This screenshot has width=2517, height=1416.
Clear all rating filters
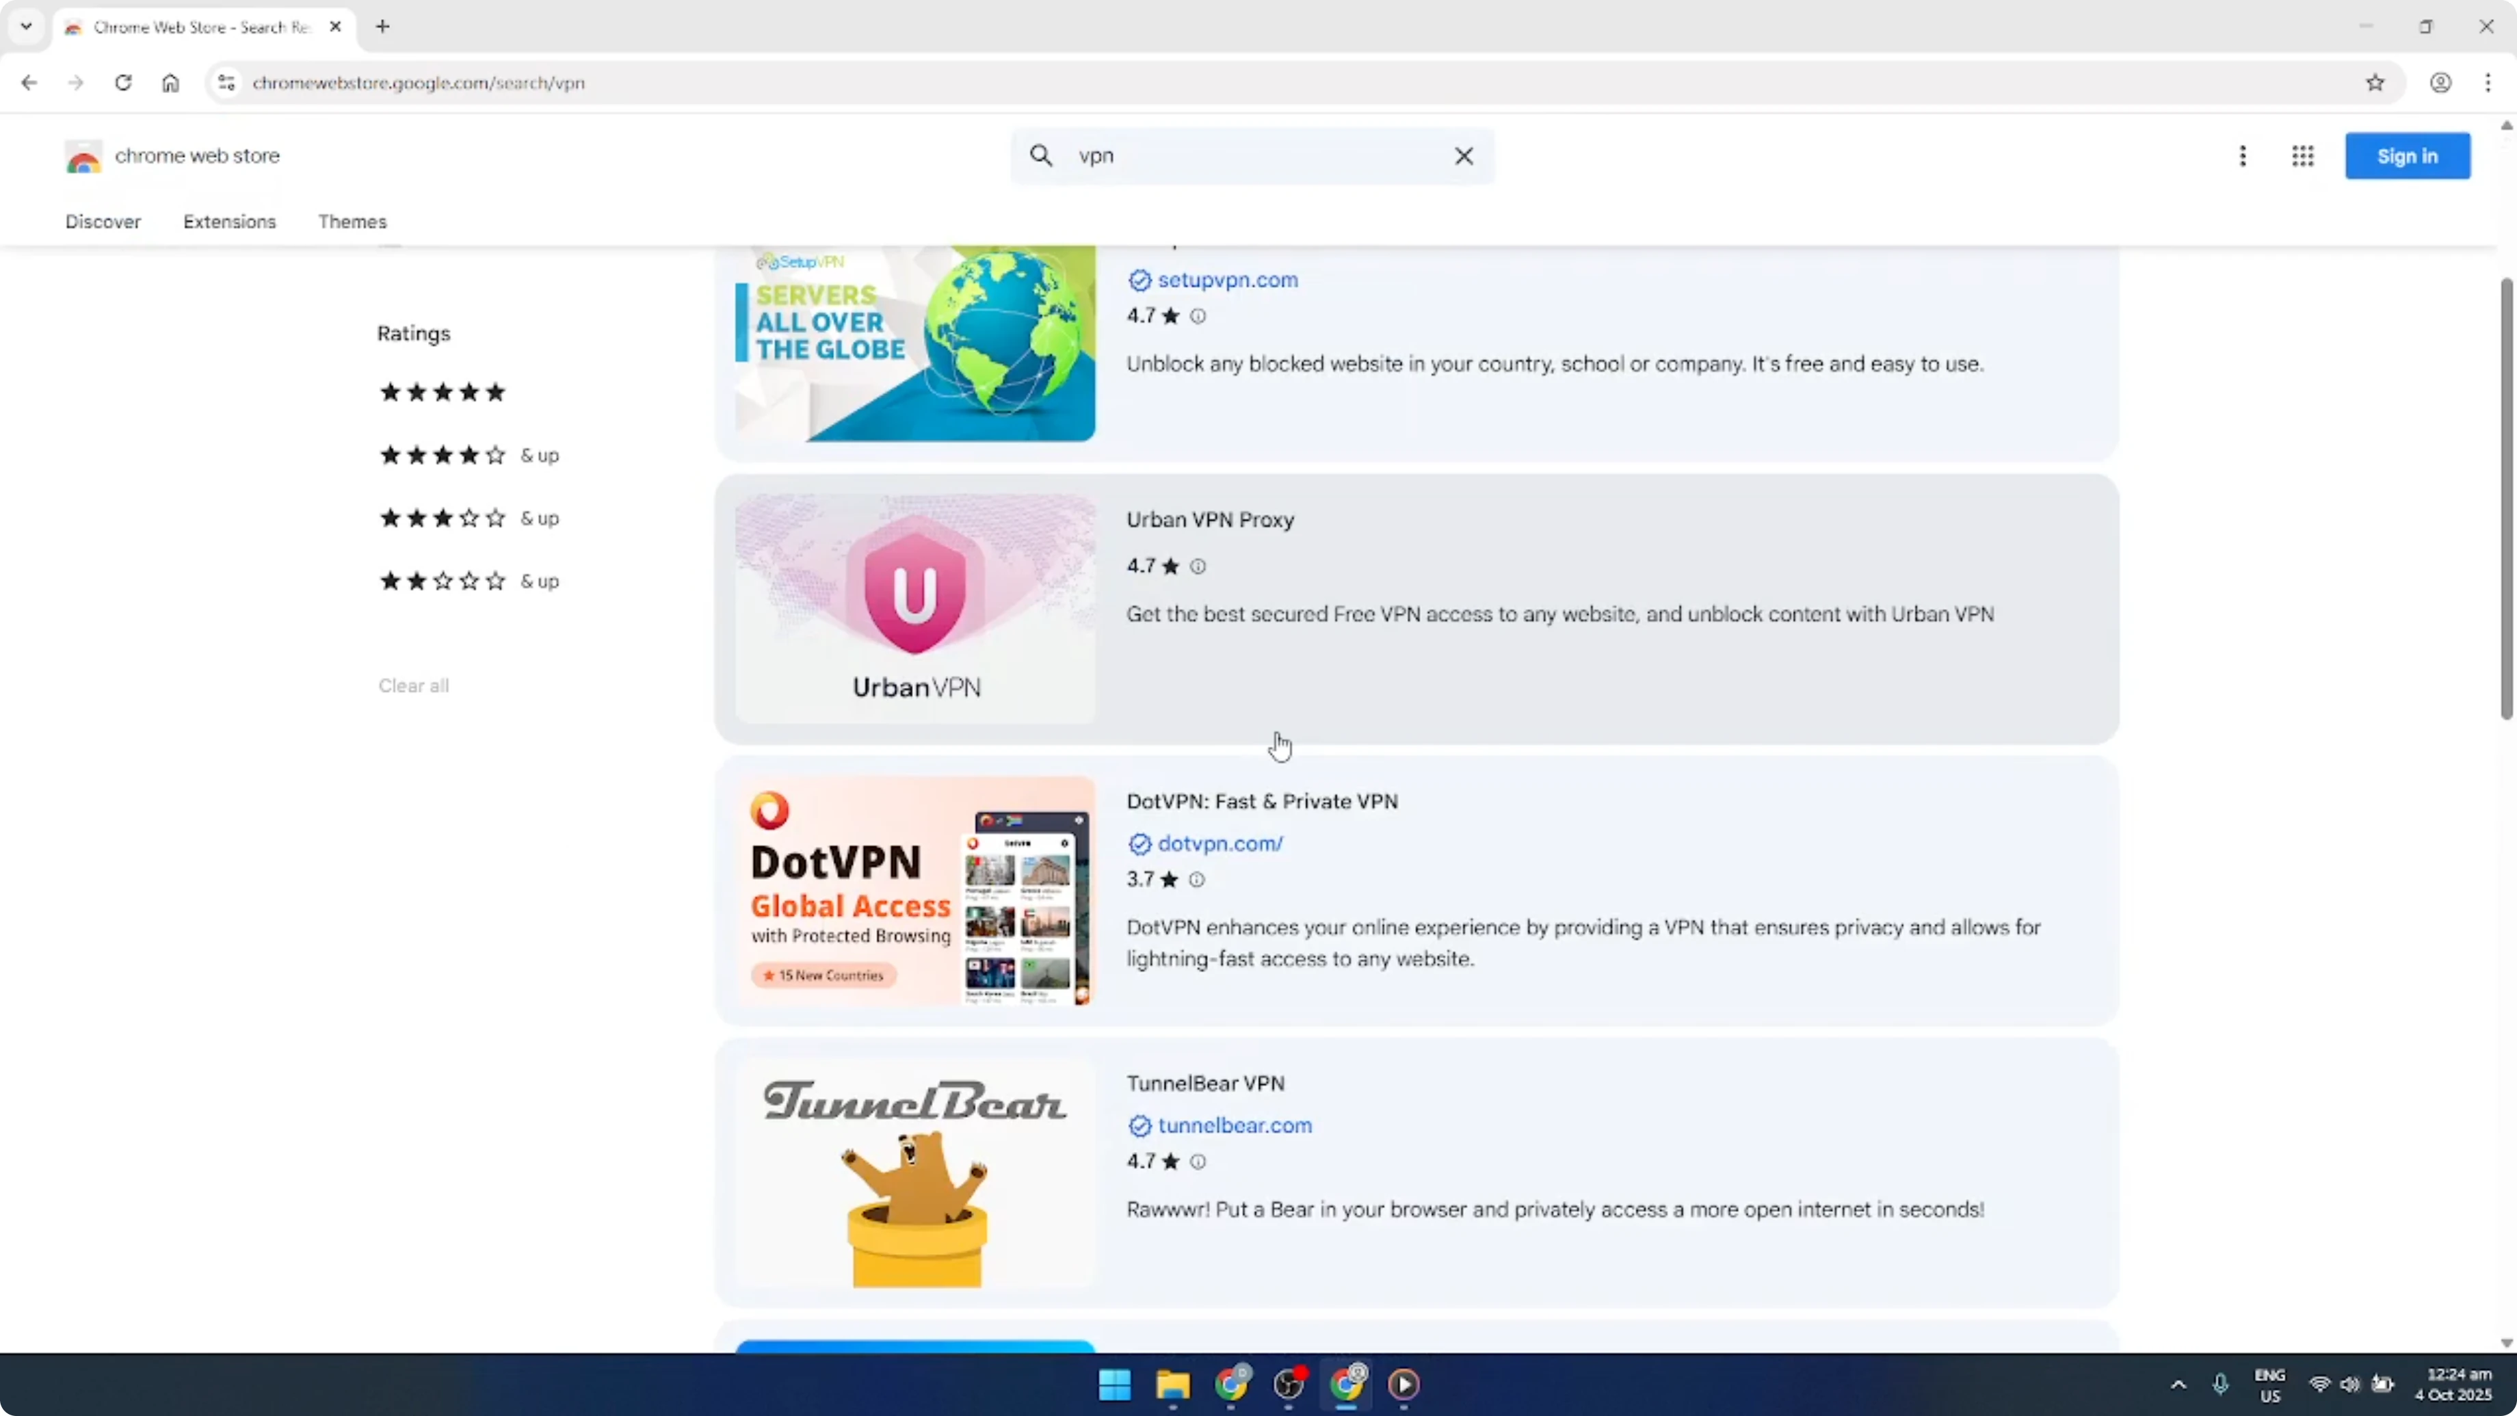413,686
